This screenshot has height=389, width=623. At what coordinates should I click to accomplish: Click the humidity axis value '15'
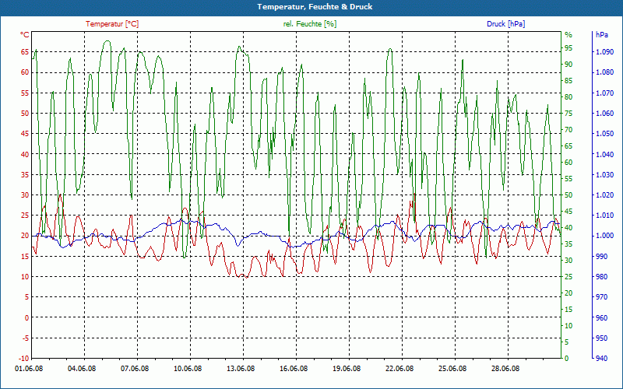[568, 309]
